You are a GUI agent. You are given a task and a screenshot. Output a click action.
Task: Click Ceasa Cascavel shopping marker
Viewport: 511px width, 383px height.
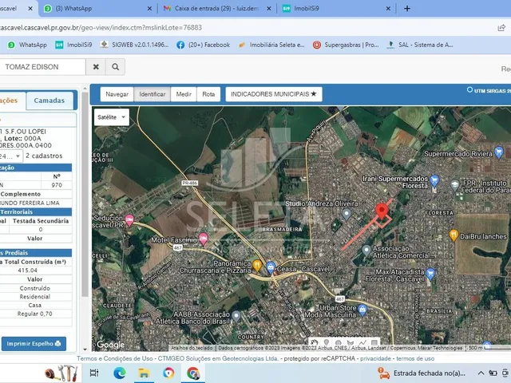point(270,267)
